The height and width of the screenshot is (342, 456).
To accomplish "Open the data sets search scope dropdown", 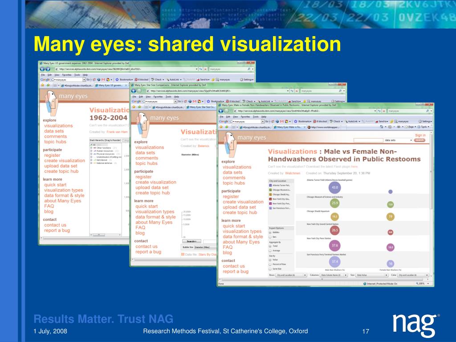I will point(398,140).
